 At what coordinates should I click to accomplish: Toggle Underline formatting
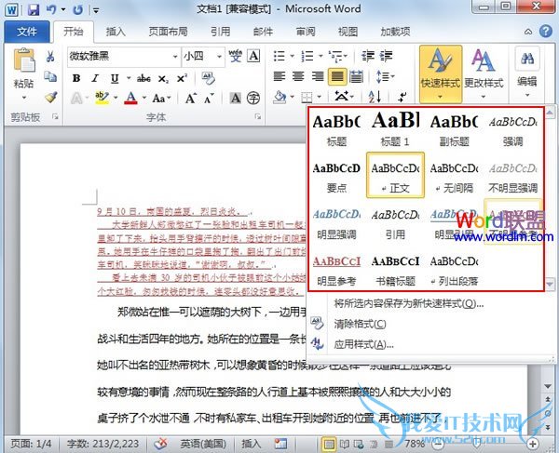click(115, 78)
